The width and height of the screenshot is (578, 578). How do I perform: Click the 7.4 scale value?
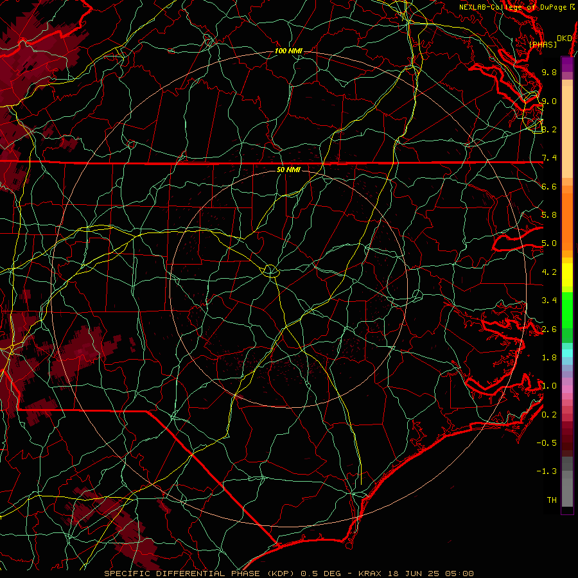click(549, 158)
